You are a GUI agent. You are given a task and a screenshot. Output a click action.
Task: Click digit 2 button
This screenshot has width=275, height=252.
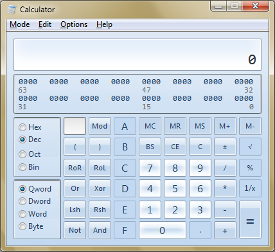tap(175, 210)
